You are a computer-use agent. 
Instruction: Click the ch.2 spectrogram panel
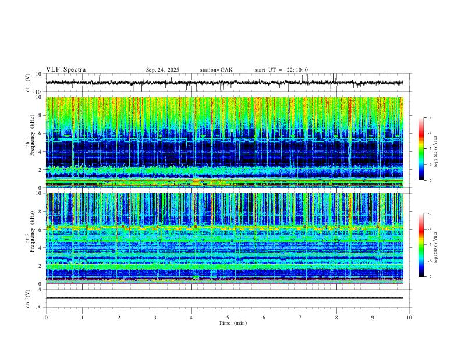[x=225, y=238]
